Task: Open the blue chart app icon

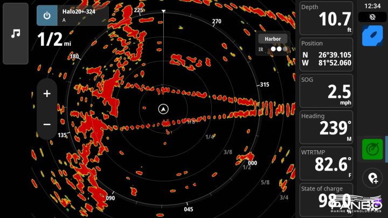Action: point(372,37)
